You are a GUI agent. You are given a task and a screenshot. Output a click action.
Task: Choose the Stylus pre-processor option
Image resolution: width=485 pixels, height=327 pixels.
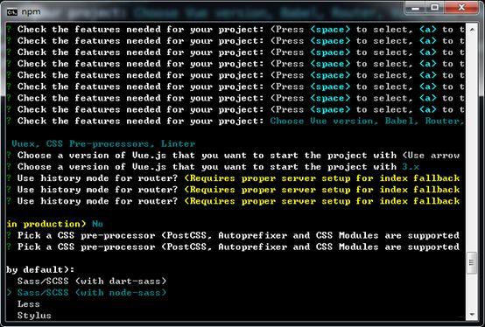pyautogui.click(x=34, y=316)
